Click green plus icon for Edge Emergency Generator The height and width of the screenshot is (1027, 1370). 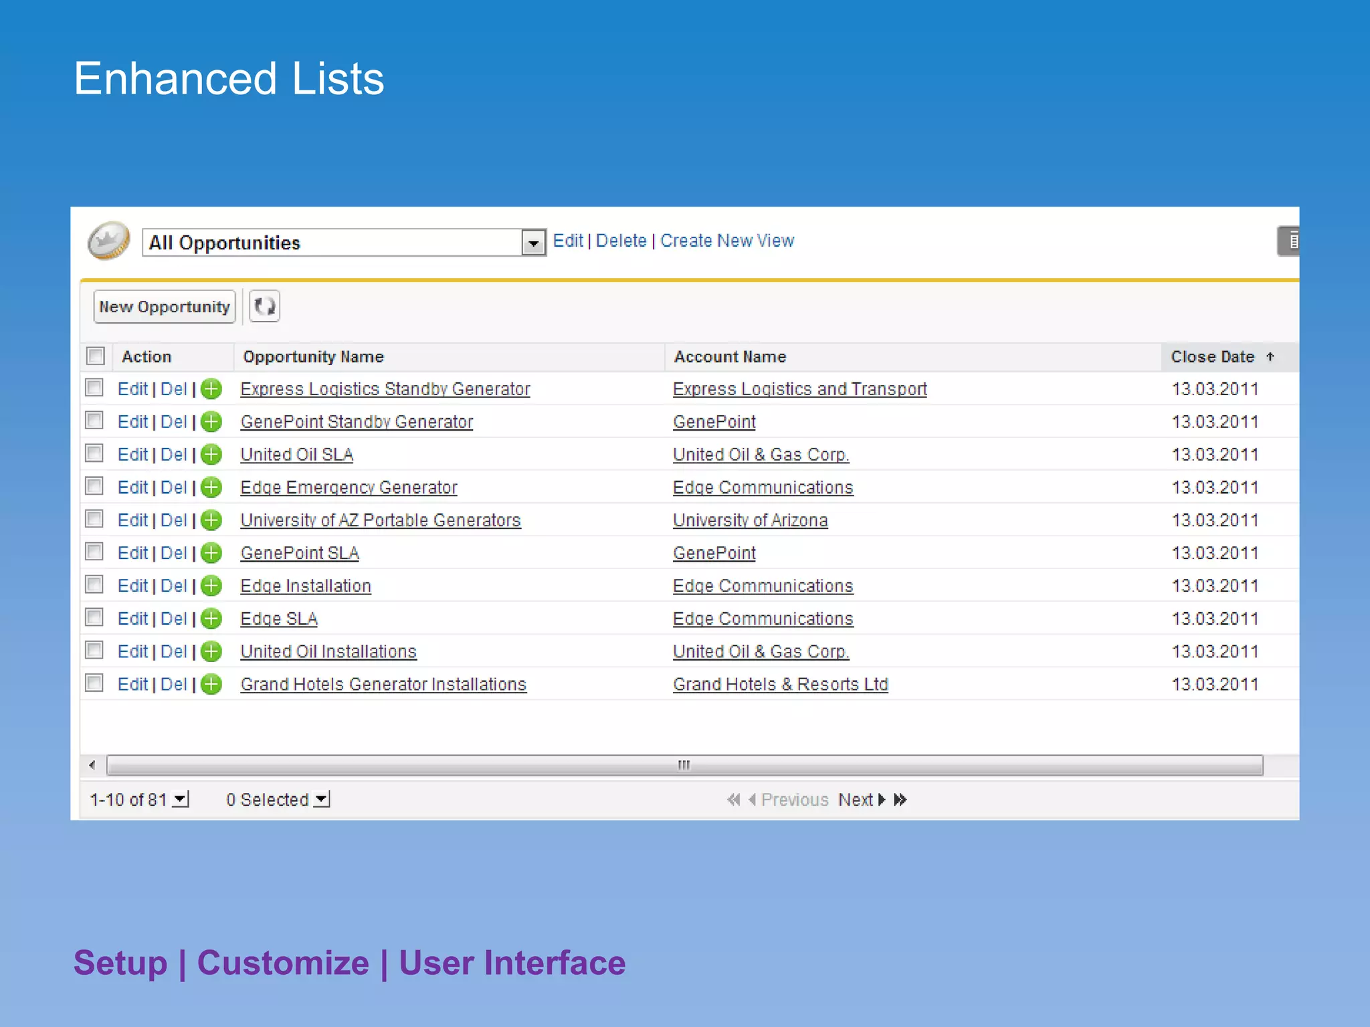(211, 487)
